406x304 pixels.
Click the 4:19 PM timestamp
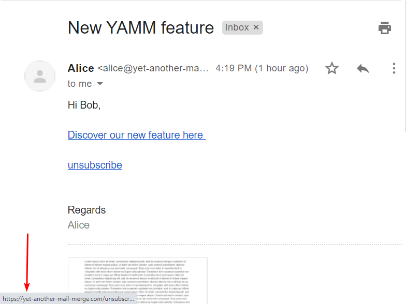(262, 68)
